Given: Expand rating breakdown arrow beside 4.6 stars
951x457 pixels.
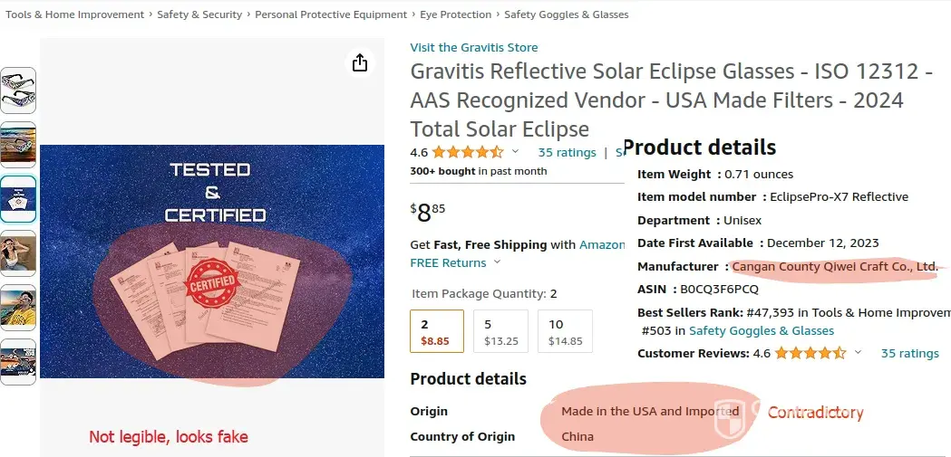Looking at the screenshot, I should [x=516, y=152].
